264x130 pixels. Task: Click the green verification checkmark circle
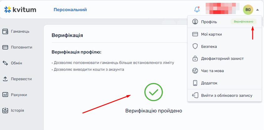coord(153,92)
